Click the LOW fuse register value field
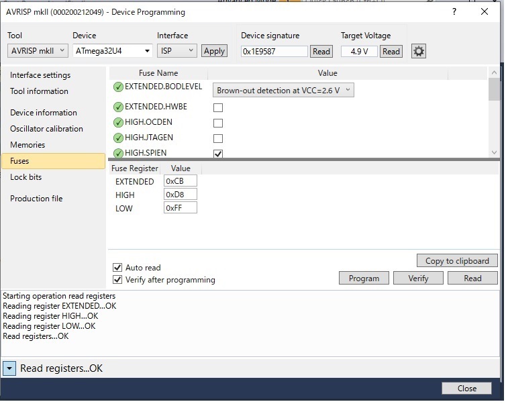This screenshot has height=404, width=506. point(181,208)
